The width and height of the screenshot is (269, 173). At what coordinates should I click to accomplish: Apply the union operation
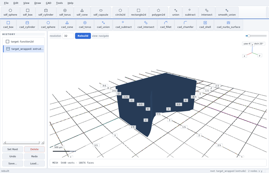coord(176,12)
